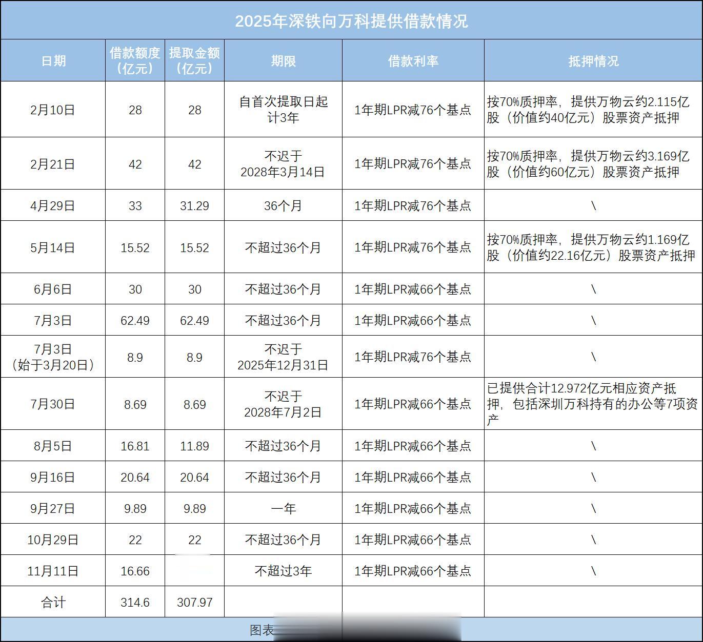703x642 pixels.
Task: Click the loan quota value "33"
Action: 135,205
